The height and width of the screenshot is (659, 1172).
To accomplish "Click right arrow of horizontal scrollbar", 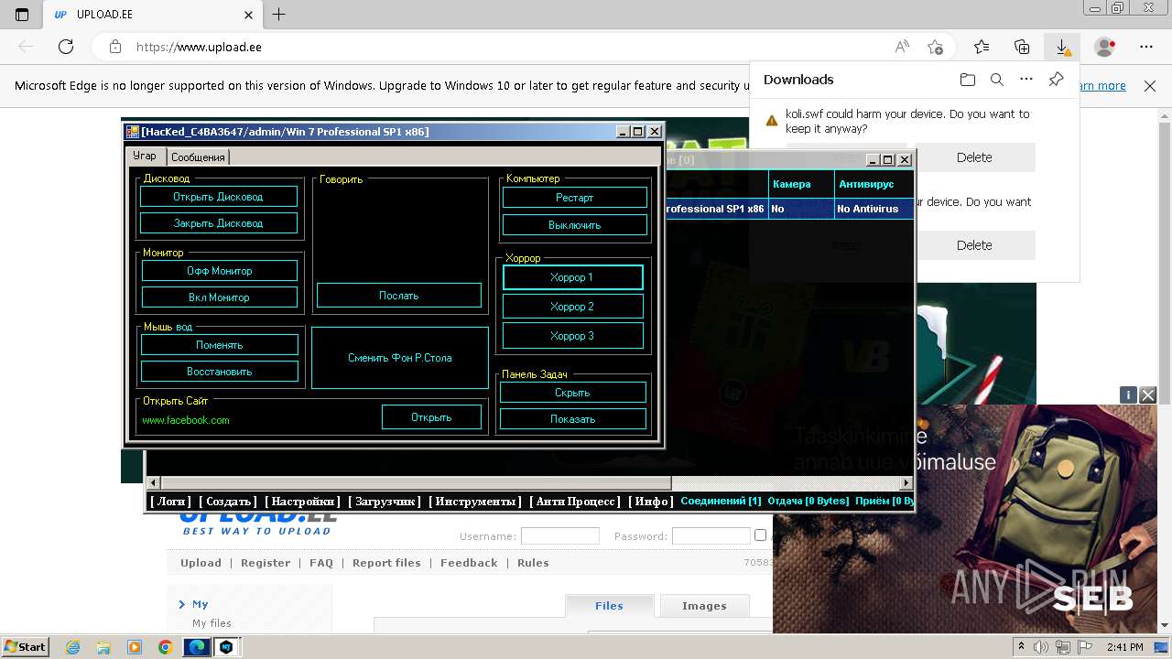I will pos(906,482).
